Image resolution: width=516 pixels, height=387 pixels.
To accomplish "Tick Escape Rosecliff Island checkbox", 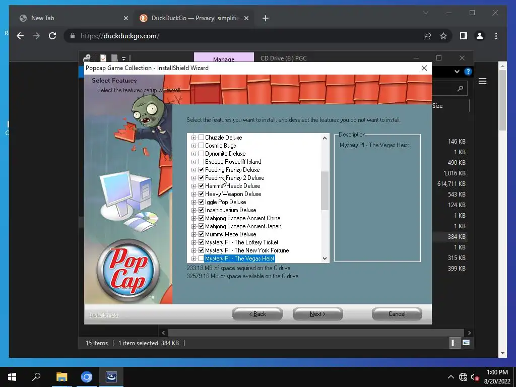I will tap(202, 162).
